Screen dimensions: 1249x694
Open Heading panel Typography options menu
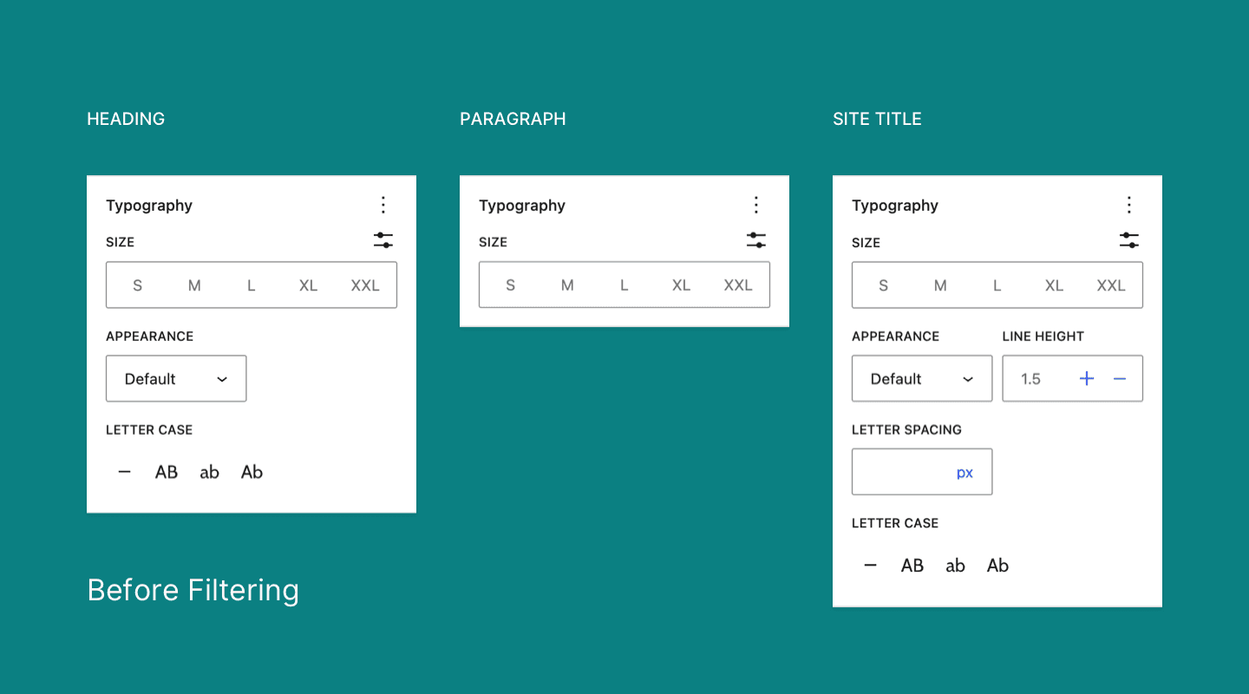point(383,205)
